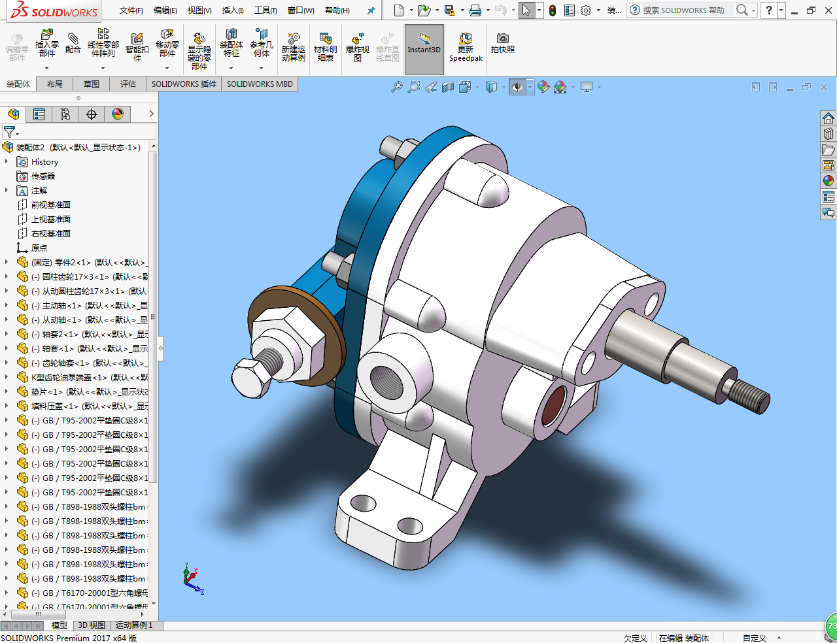Toggle hide/show items eye icon
Viewport: 837px width, 643px height.
pyautogui.click(x=517, y=87)
